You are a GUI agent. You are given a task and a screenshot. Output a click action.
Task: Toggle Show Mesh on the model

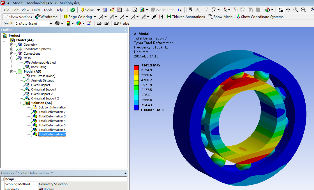coord(220,17)
